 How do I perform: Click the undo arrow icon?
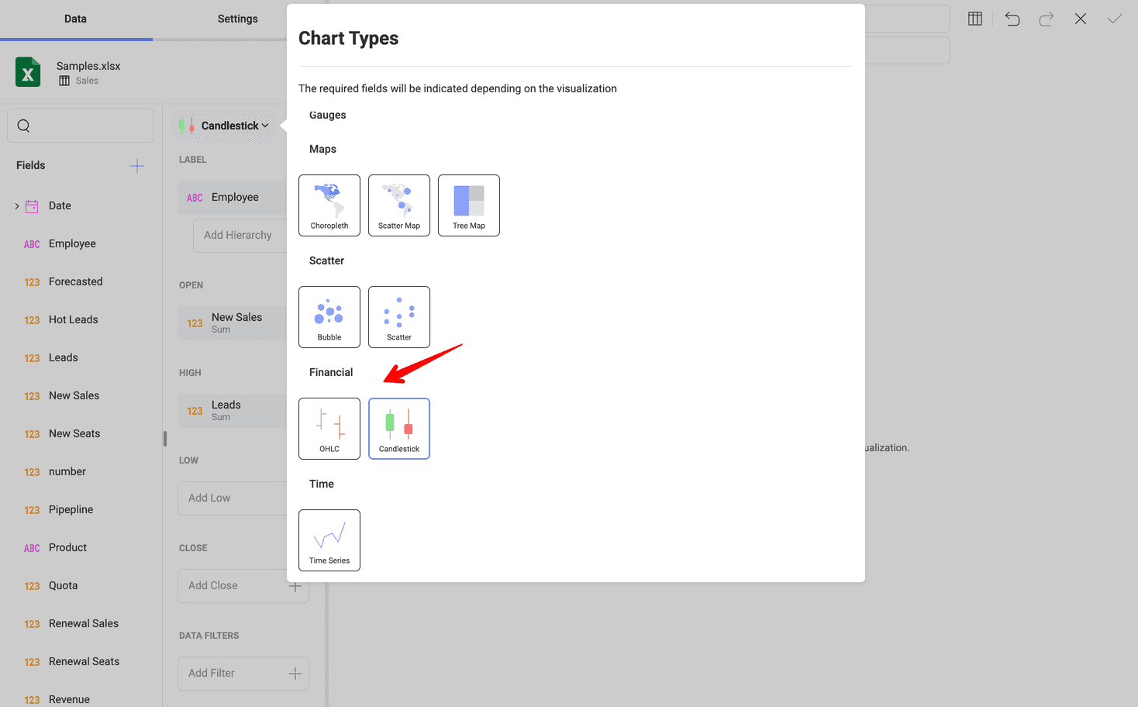(x=1012, y=19)
